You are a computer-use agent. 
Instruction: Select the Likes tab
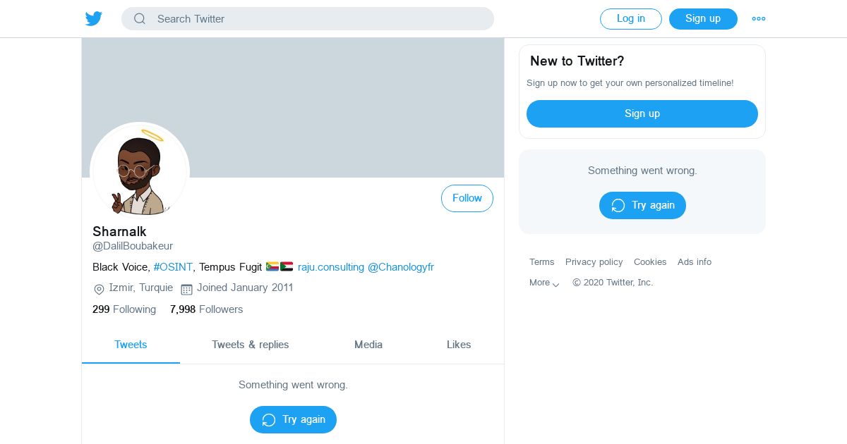point(459,345)
